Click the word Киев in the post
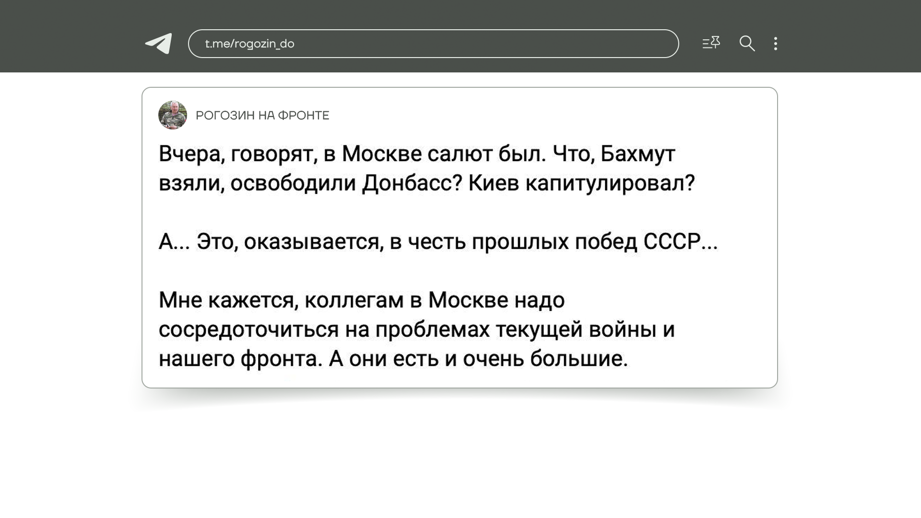Image resolution: width=921 pixels, height=518 pixels. 493,183
